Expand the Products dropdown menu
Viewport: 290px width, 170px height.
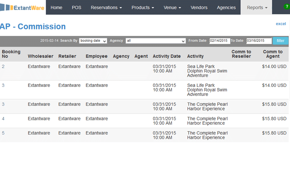point(143,7)
